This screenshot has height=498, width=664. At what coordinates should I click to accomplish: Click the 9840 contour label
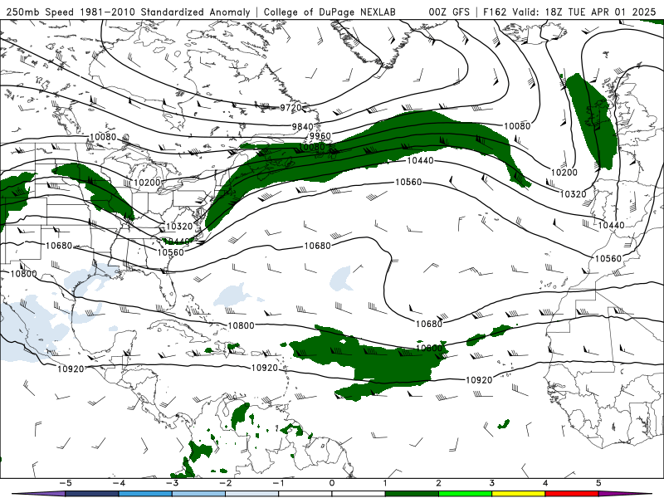(x=302, y=127)
